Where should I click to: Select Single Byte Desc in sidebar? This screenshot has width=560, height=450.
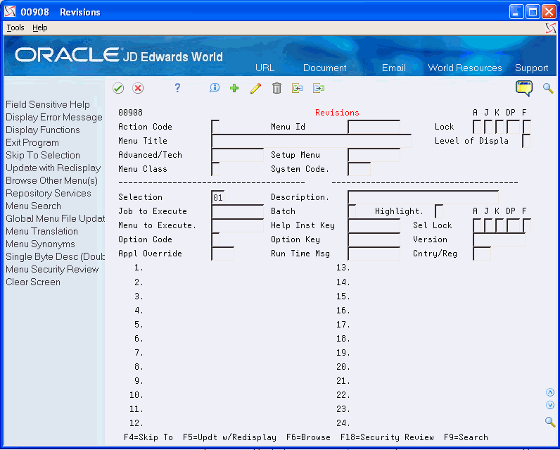tap(55, 256)
